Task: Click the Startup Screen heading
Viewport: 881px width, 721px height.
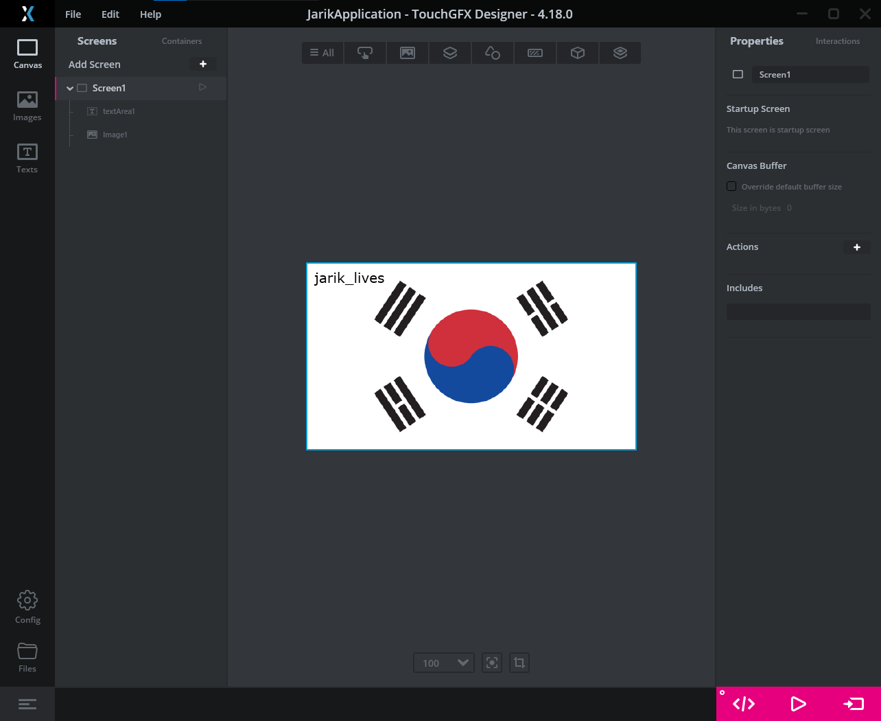Action: [758, 109]
